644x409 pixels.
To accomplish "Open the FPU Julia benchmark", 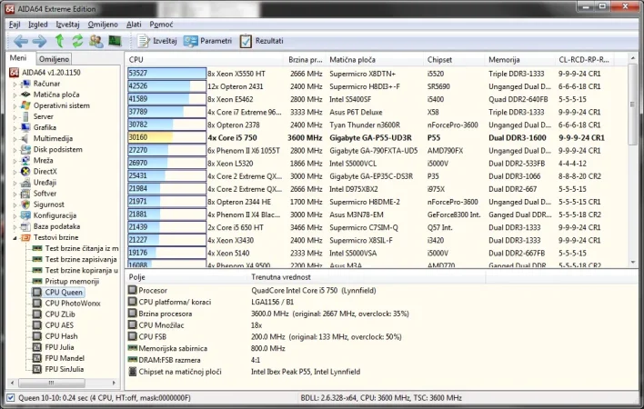I will 59,347.
